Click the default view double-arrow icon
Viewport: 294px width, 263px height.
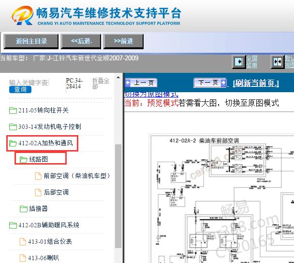277,62
